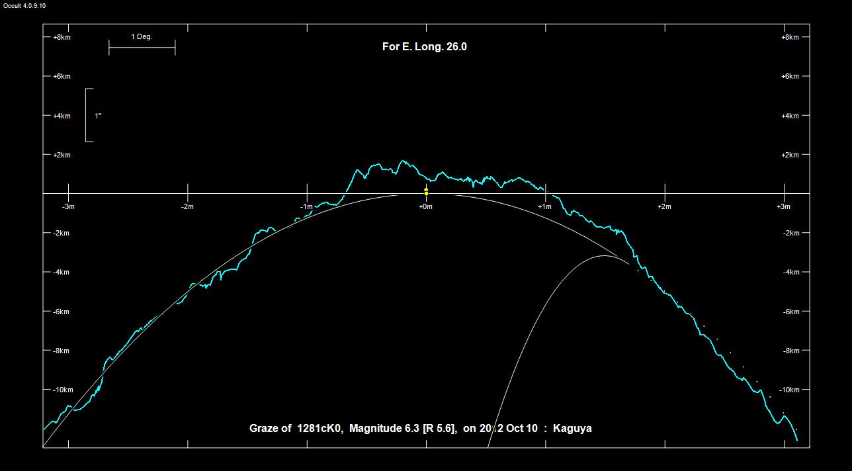Click the right +6km axis label
The height and width of the screenshot is (471, 852).
click(790, 77)
